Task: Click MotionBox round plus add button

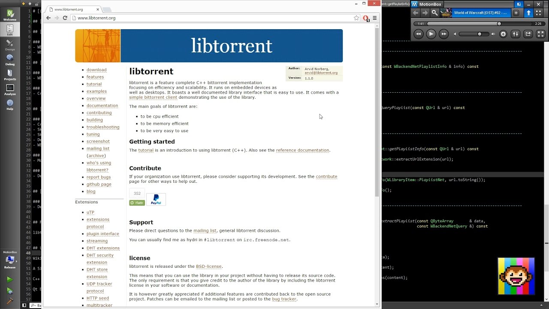Action: tap(504, 34)
